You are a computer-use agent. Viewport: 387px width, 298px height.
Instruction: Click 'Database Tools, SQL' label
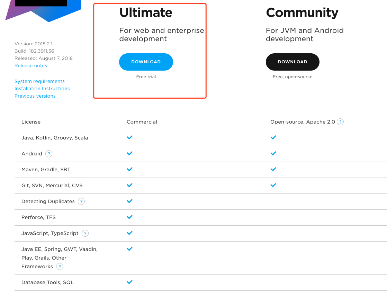point(47,282)
